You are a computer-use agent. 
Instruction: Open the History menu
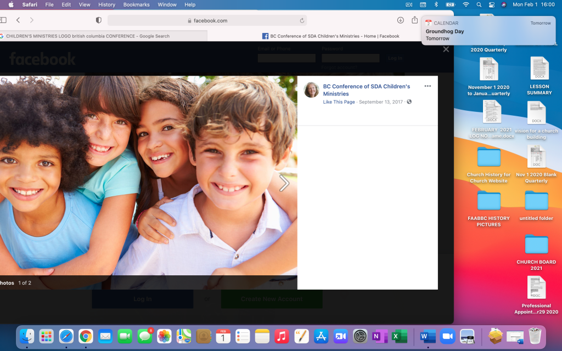[107, 4]
